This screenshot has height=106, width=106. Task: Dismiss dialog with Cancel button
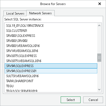93,100
